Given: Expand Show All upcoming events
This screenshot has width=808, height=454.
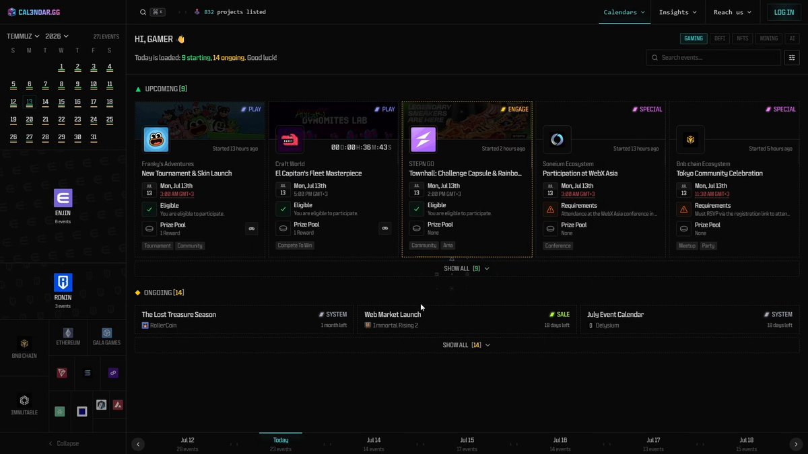Looking at the screenshot, I should [467, 268].
